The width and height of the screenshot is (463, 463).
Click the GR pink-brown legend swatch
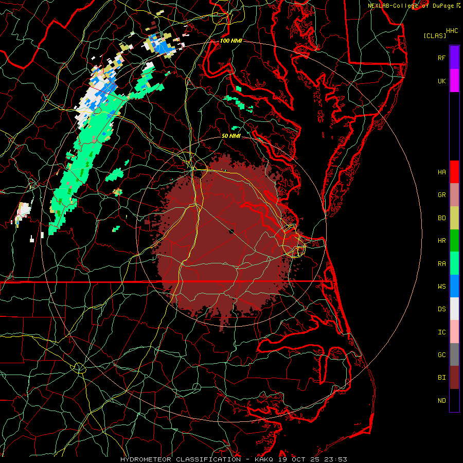[454, 195]
